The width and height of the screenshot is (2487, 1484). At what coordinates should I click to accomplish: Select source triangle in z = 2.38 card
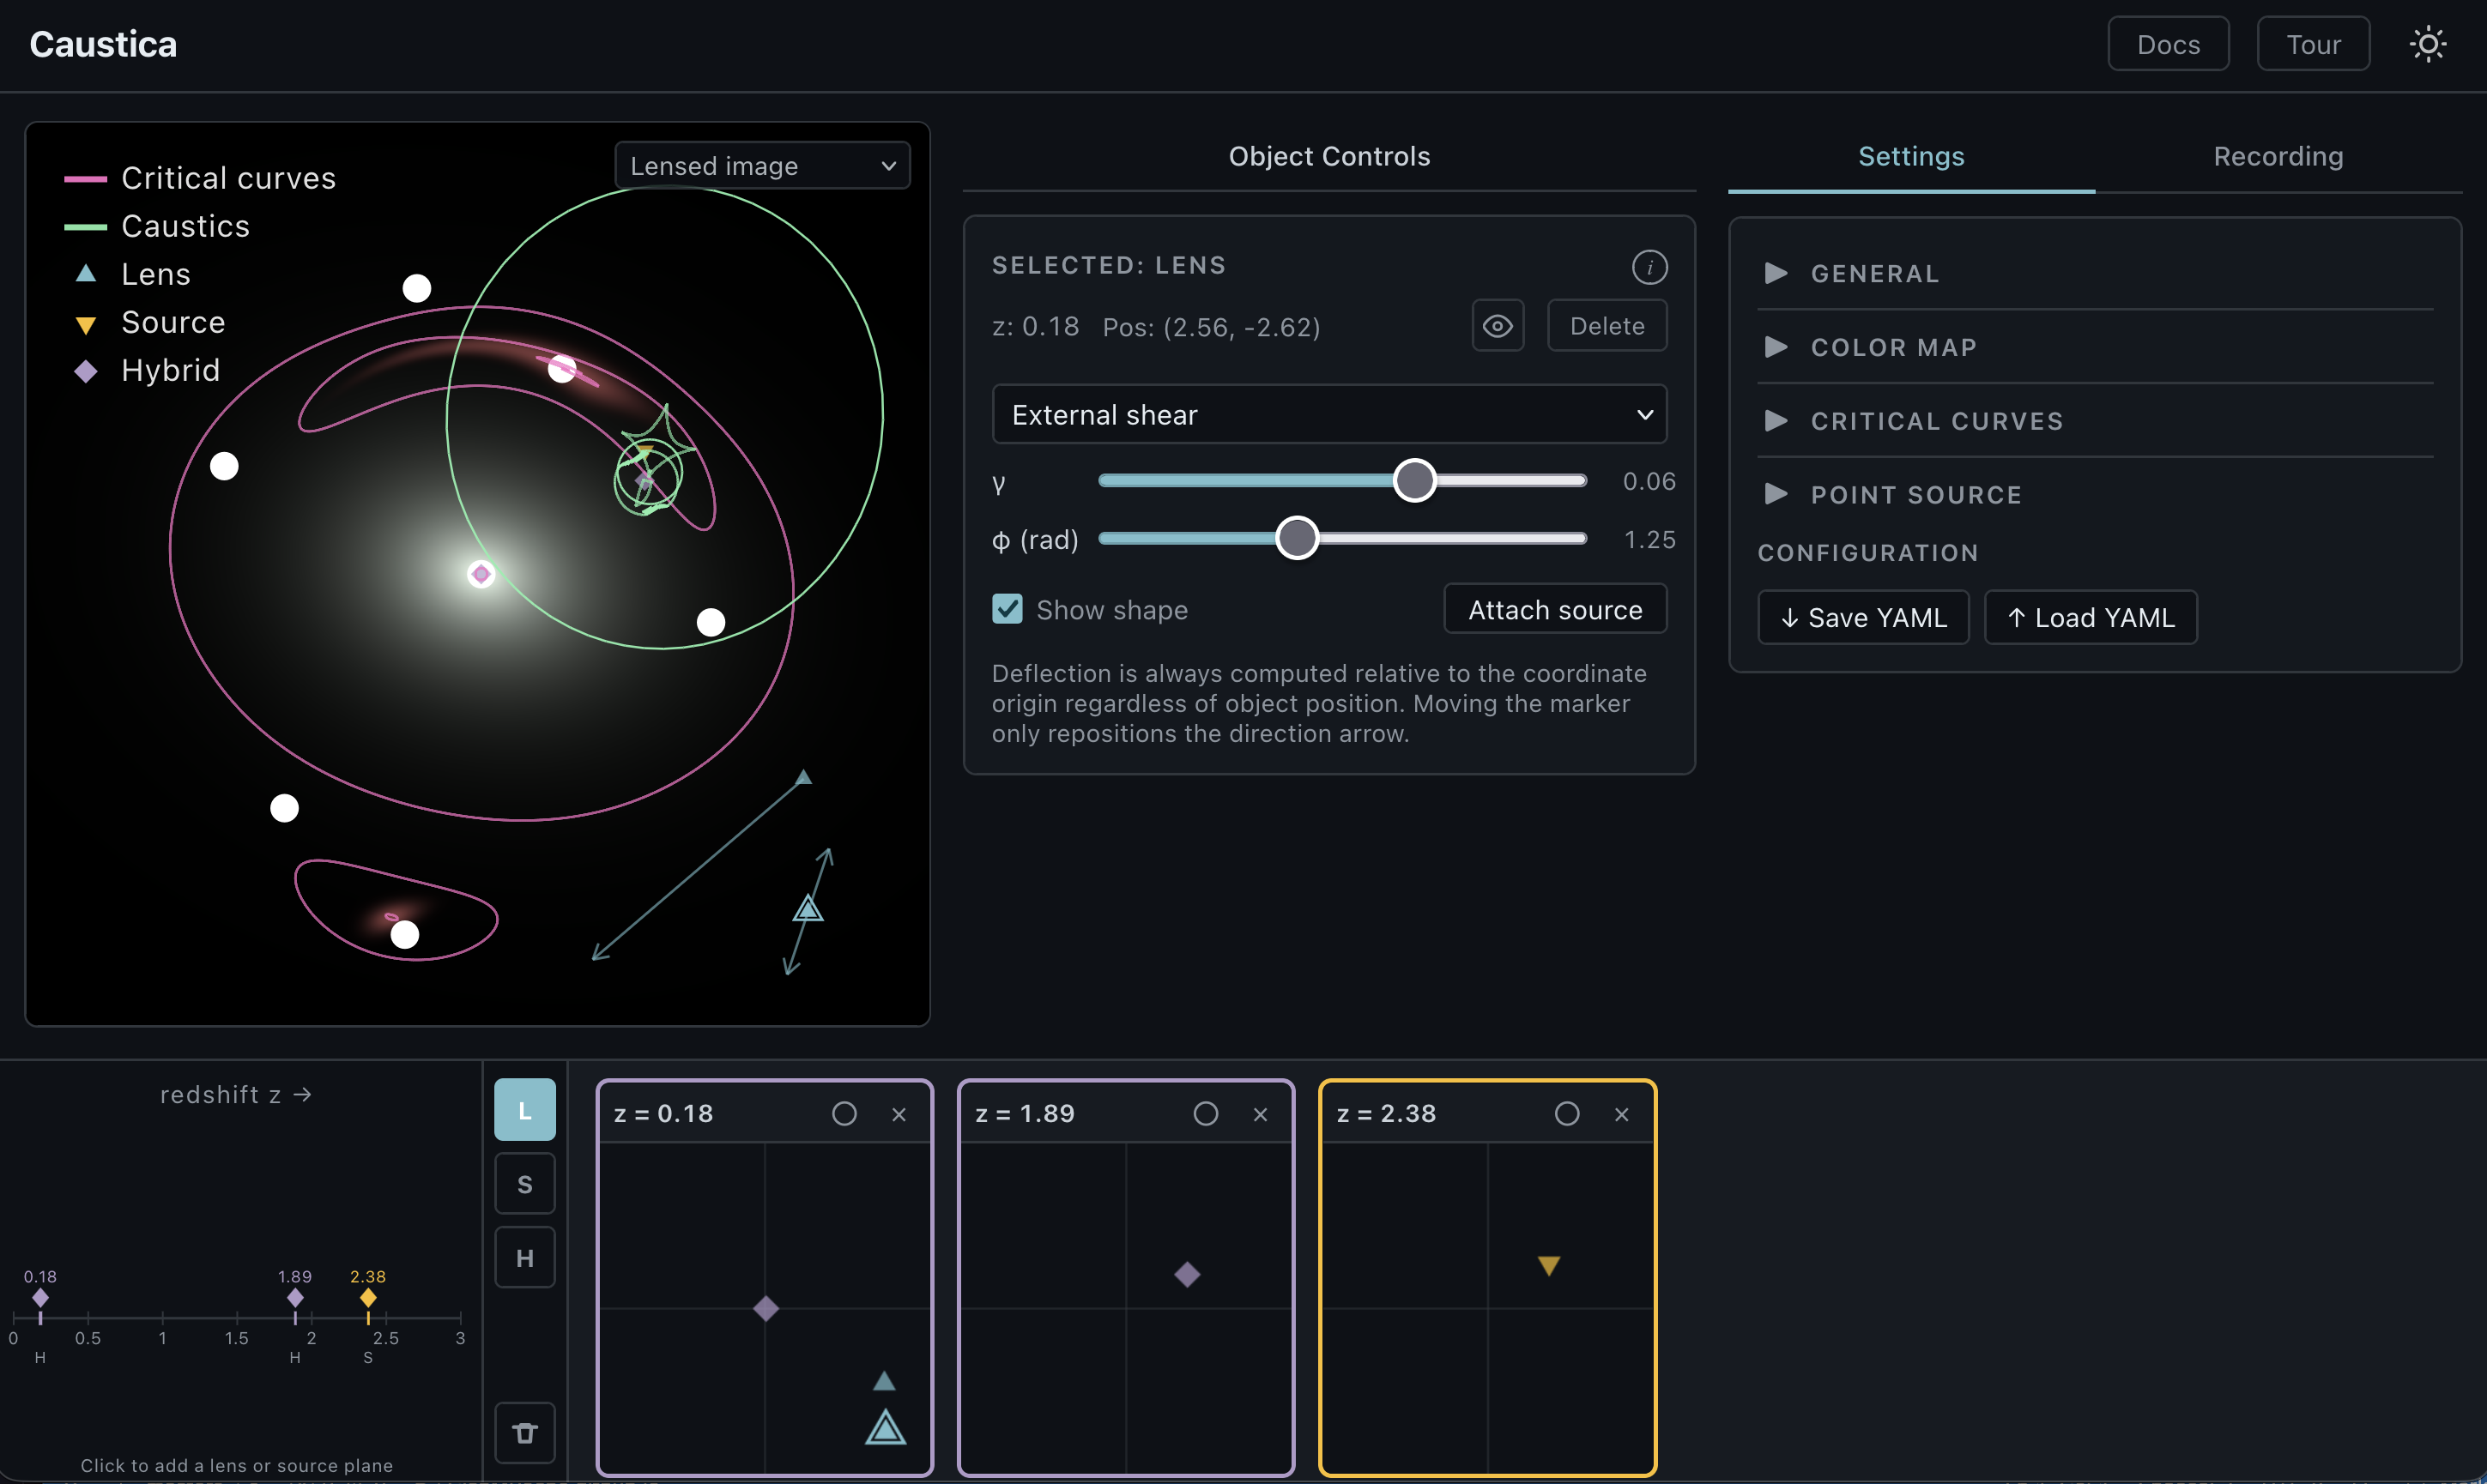pyautogui.click(x=1547, y=1266)
